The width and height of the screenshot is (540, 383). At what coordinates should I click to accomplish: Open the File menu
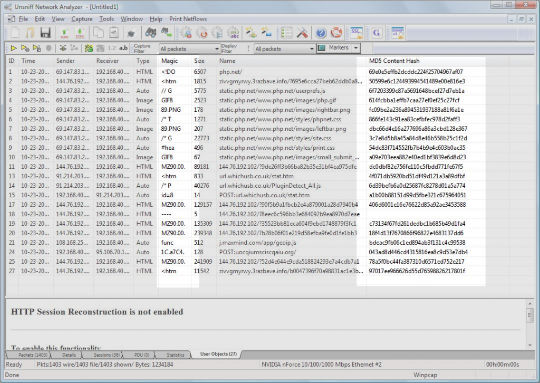coord(23,19)
